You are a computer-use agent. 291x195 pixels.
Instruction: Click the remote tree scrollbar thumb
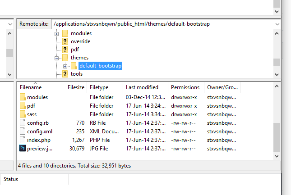[277, 62]
